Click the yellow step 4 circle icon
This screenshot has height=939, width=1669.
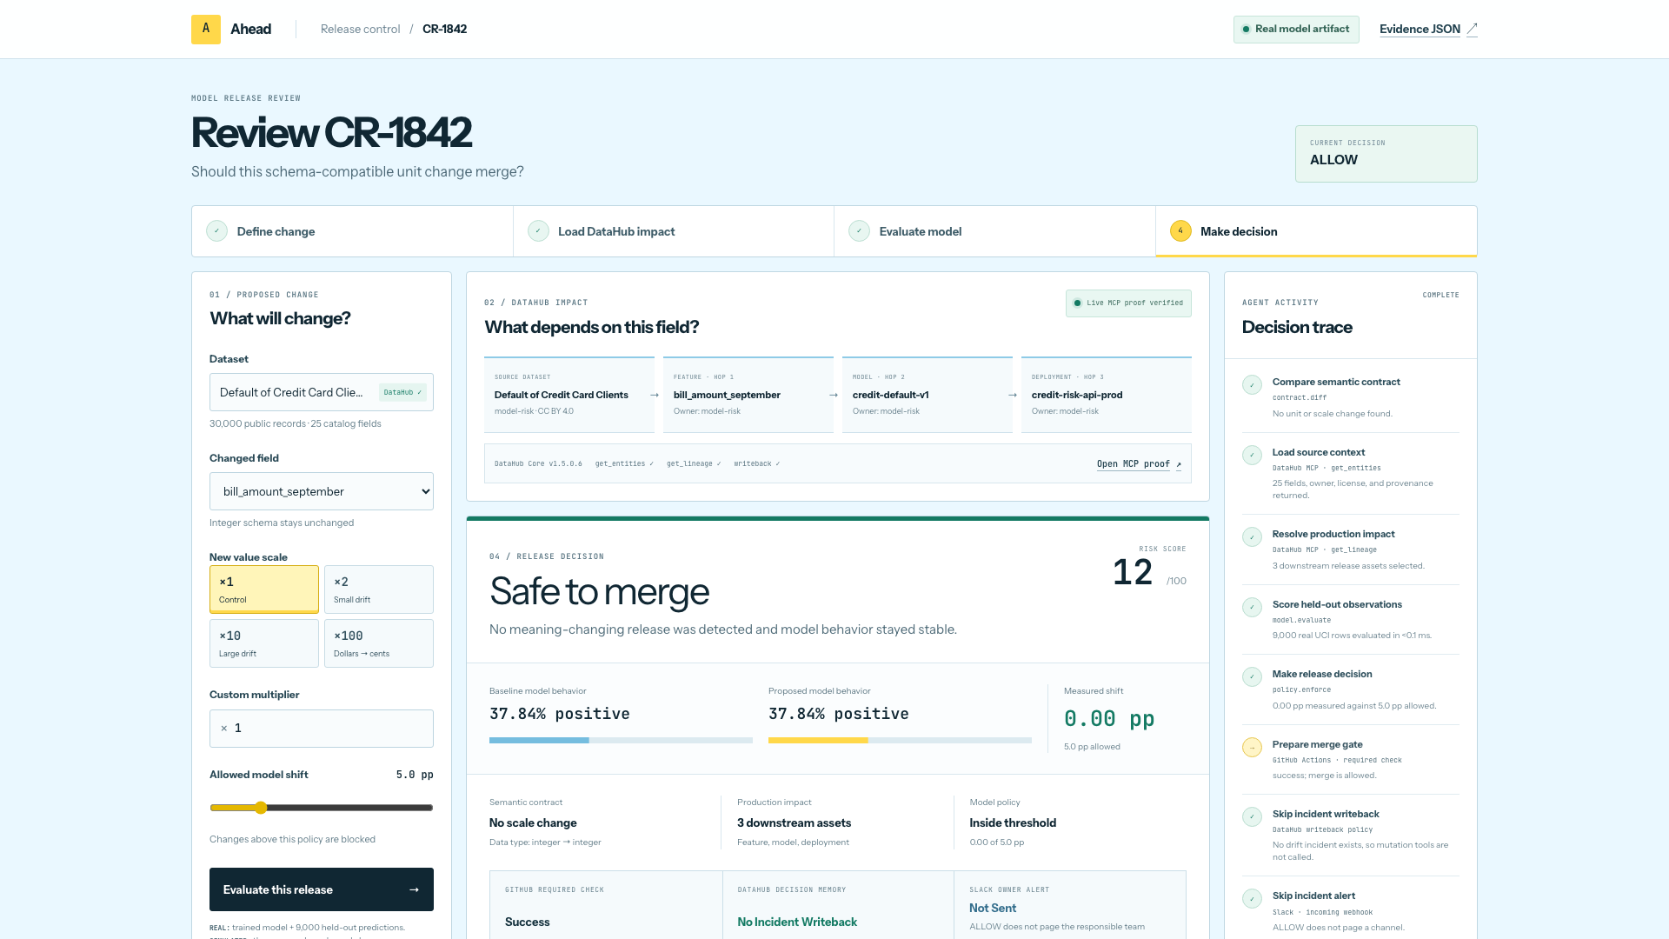[1180, 231]
